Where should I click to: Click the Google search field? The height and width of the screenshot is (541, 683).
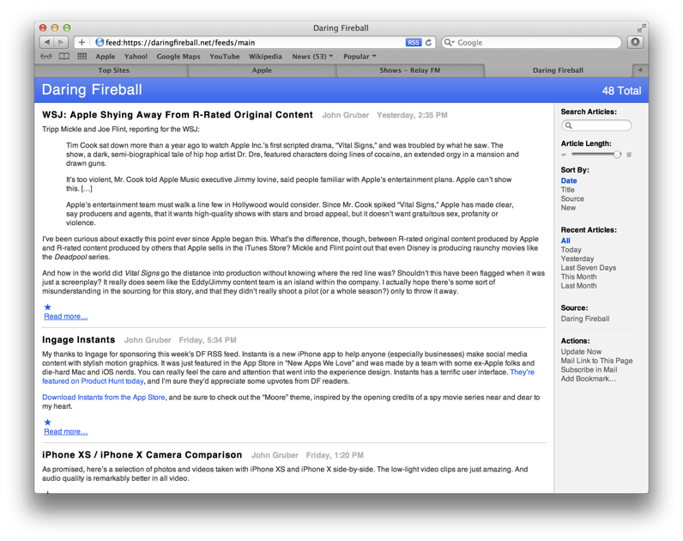[x=531, y=42]
